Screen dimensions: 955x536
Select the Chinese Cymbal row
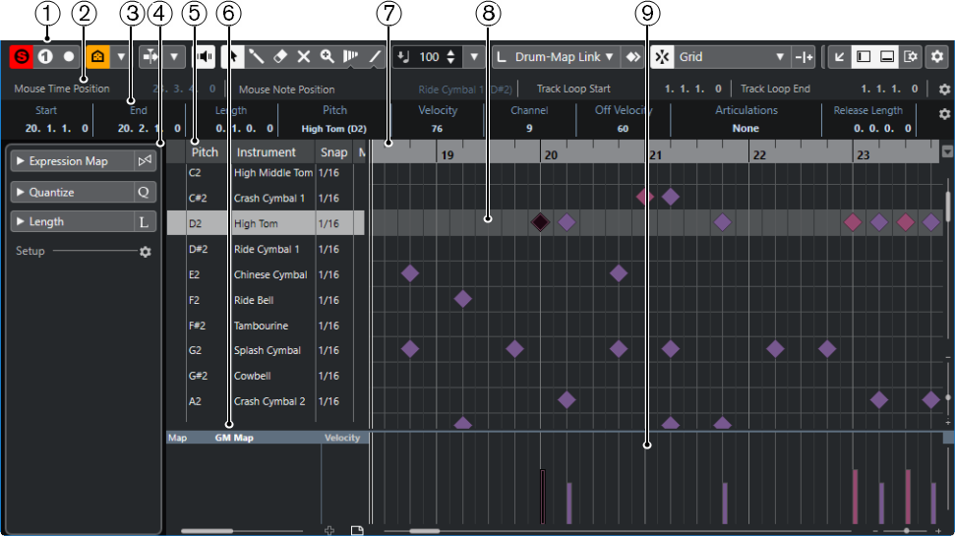tap(266, 274)
